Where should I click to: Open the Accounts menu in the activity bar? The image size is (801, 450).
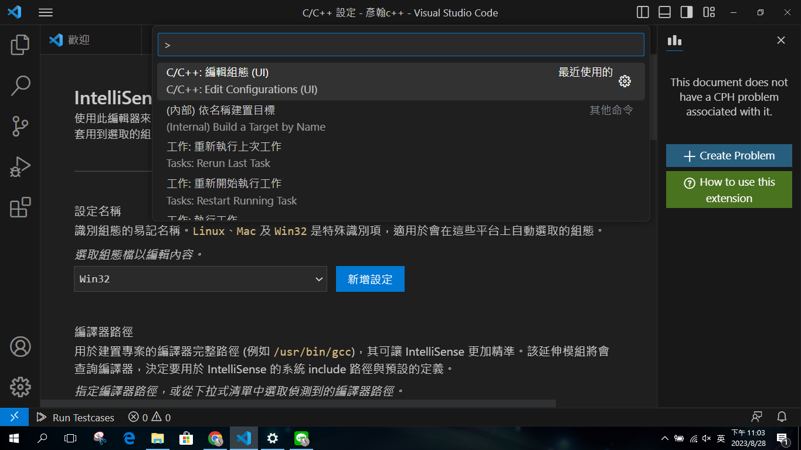(20, 347)
